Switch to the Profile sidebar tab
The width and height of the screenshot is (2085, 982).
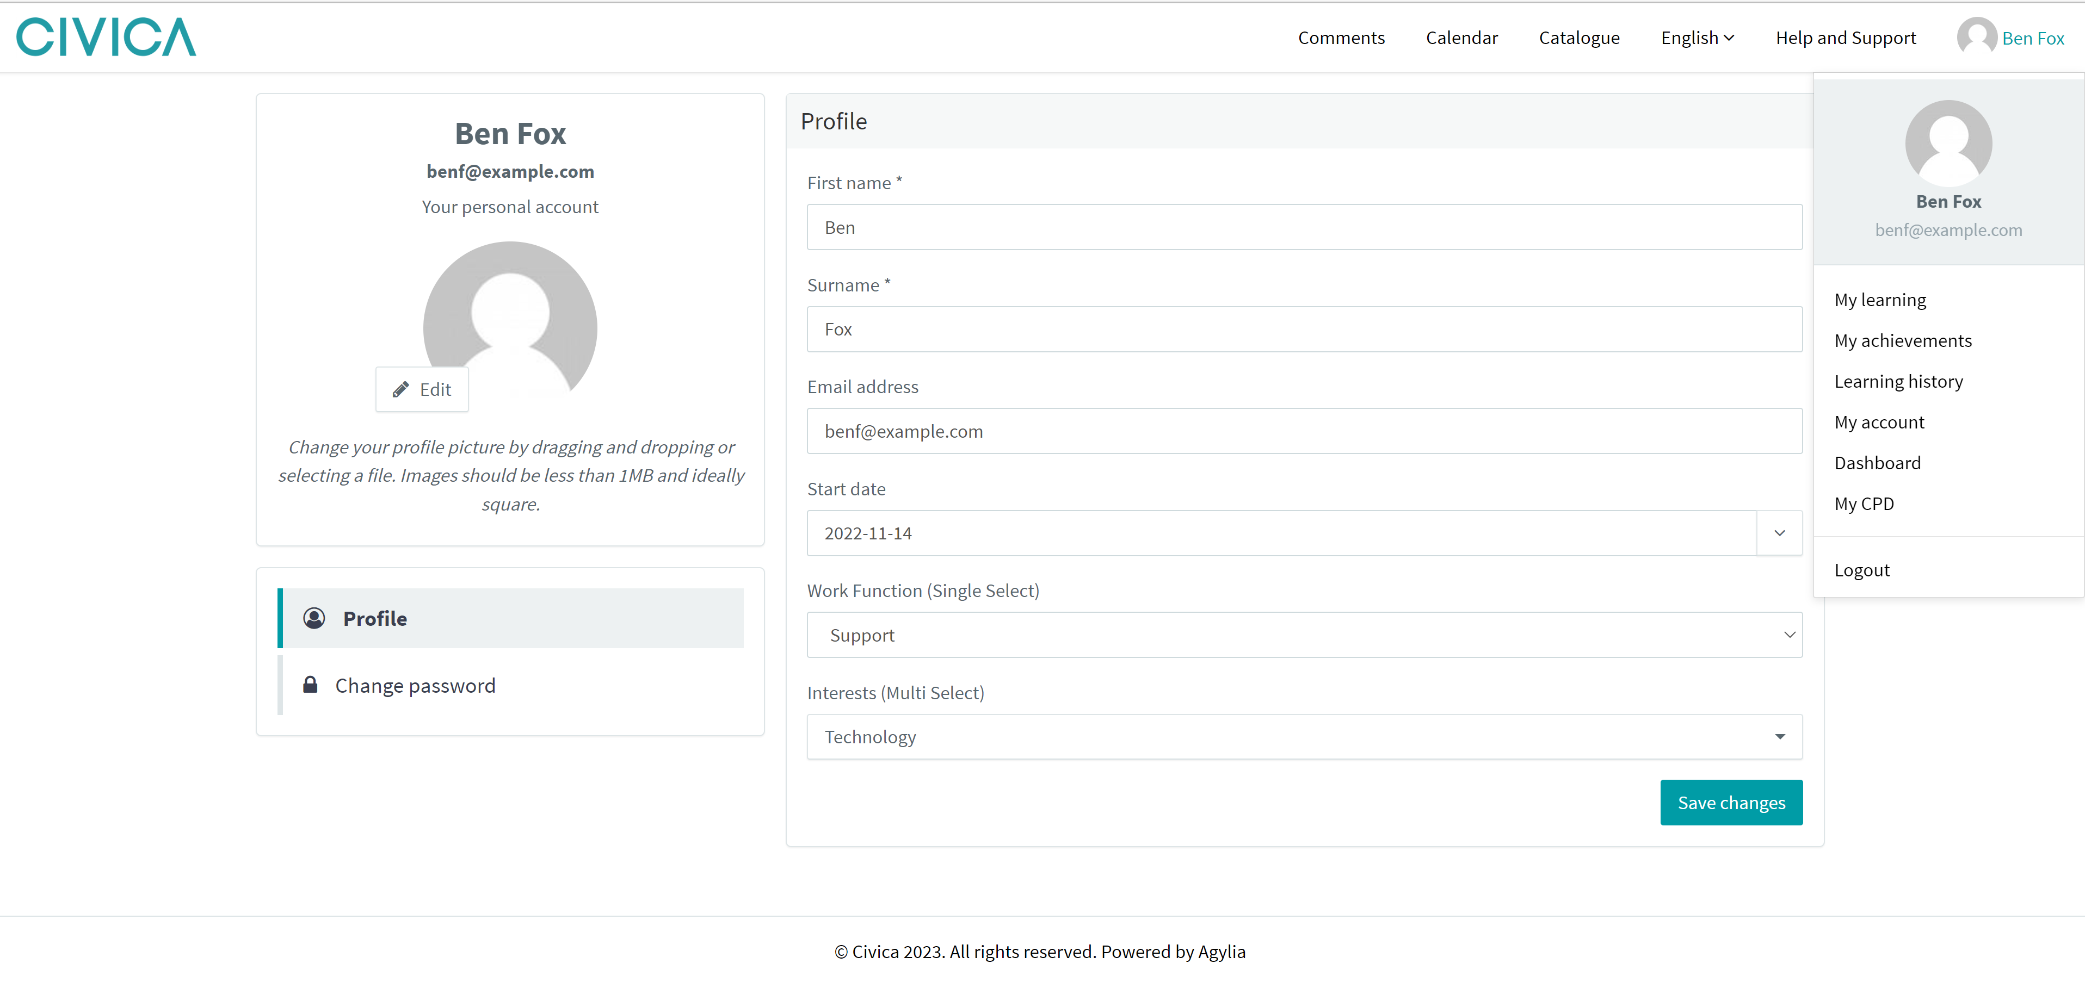tap(510, 619)
